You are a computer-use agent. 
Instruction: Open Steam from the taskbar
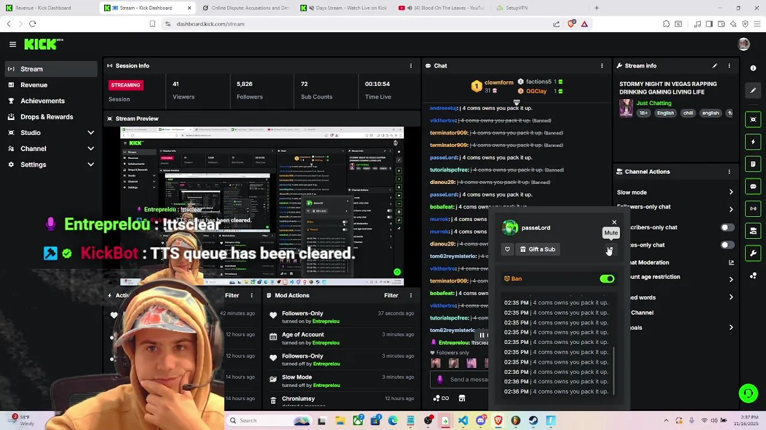(533, 420)
